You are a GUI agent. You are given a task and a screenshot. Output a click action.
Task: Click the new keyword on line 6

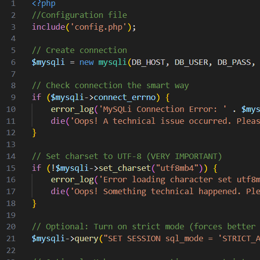[87, 62]
